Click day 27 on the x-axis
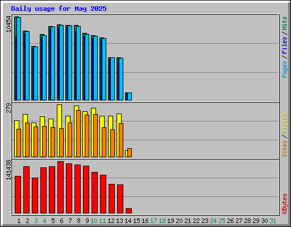The height and width of the screenshot is (227, 291). point(239,221)
